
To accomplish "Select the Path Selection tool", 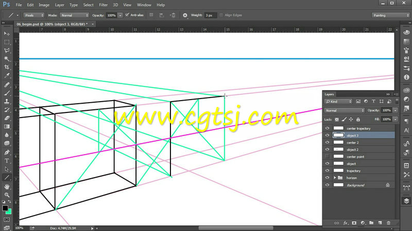I will point(7,169).
